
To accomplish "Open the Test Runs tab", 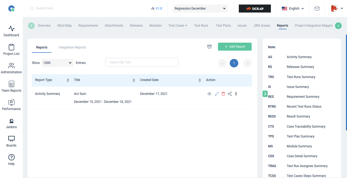I will (x=201, y=26).
